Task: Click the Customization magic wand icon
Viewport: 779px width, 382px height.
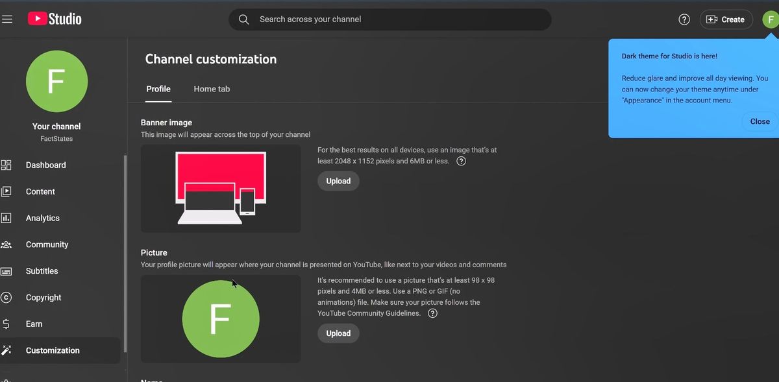Action: [x=6, y=350]
